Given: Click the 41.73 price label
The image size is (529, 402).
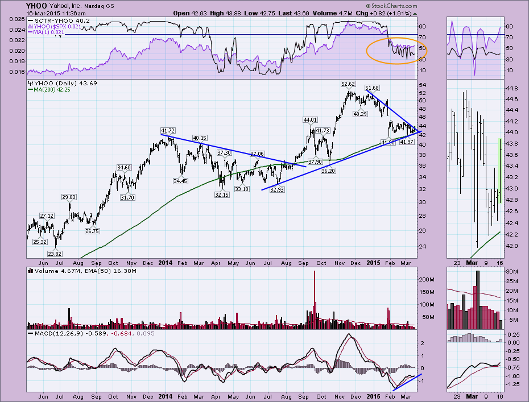Looking at the screenshot, I should click(323, 131).
